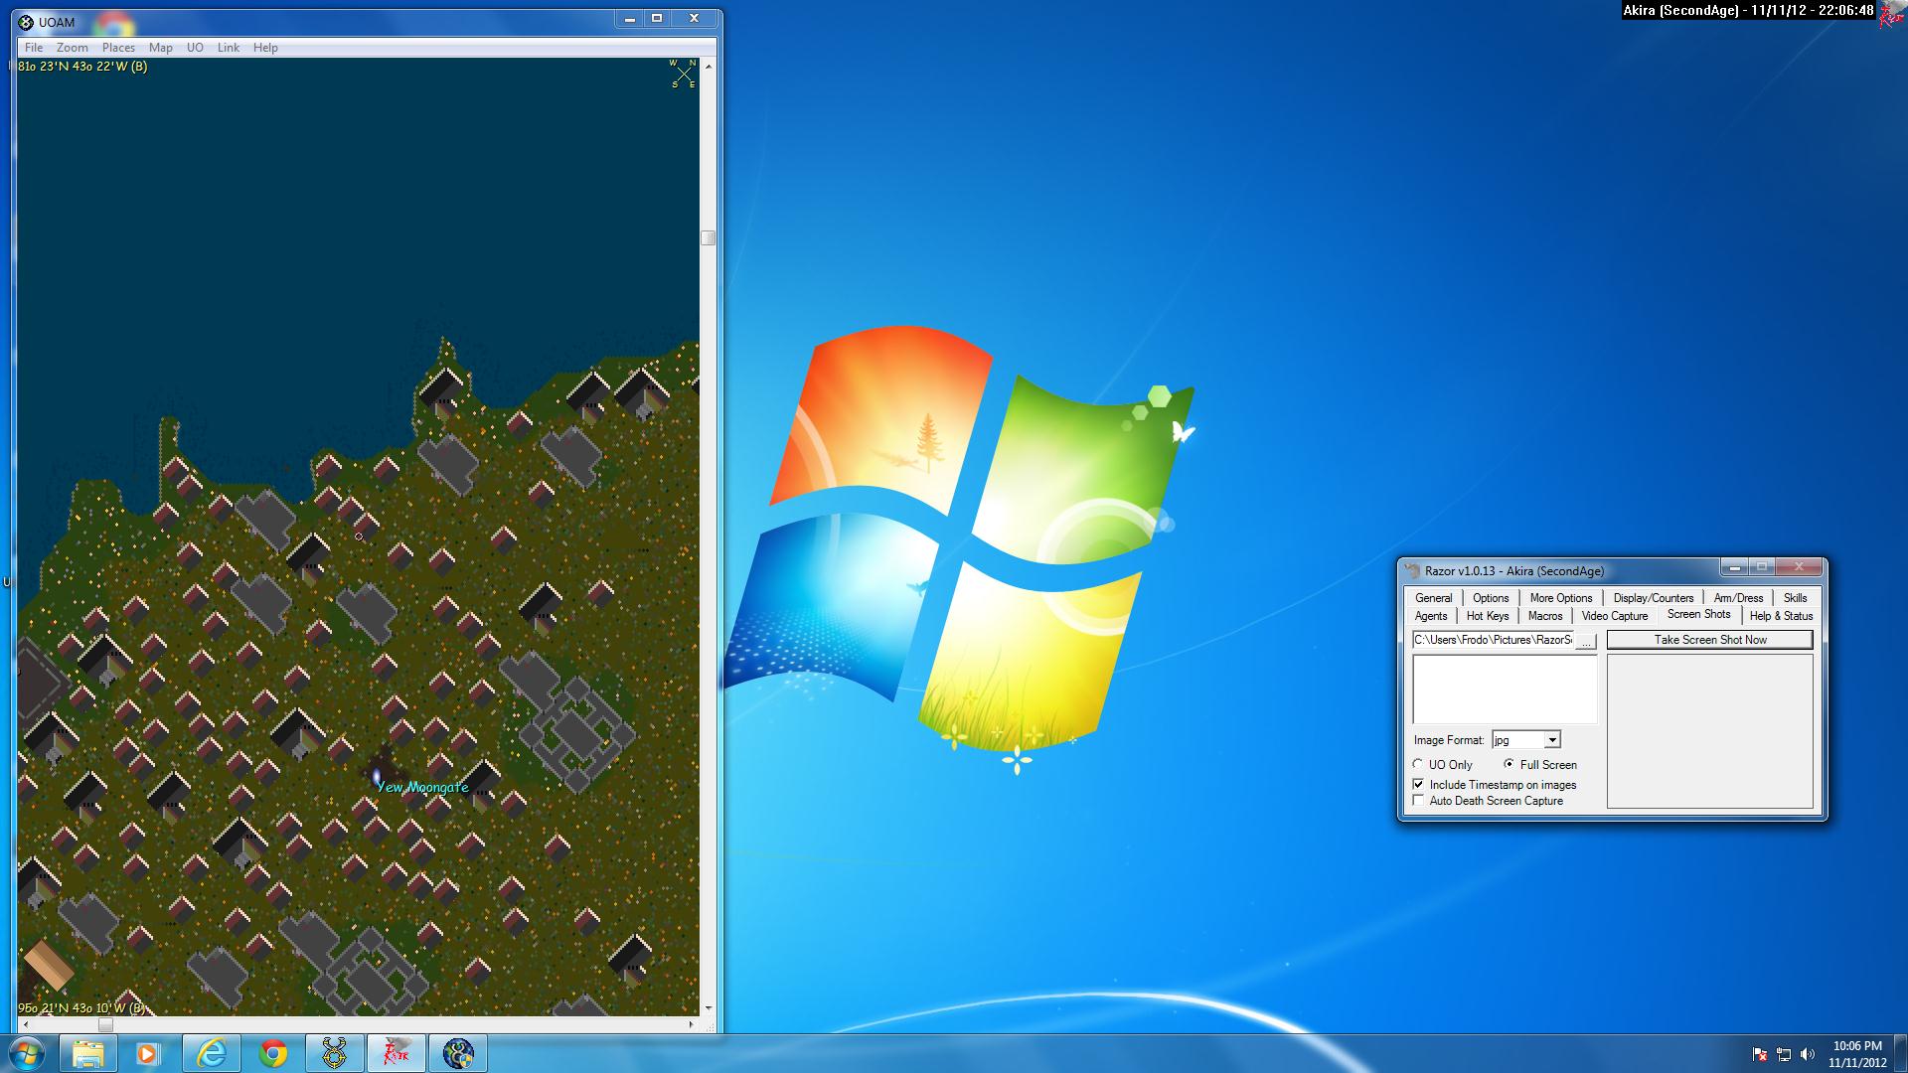This screenshot has height=1073, width=1908.
Task: Click the Ultima Online ankh taskbar icon
Action: [335, 1053]
